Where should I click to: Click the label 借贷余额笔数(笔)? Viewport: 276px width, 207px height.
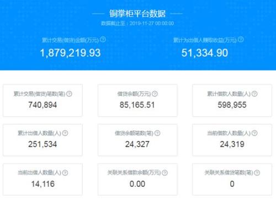pos(134,133)
